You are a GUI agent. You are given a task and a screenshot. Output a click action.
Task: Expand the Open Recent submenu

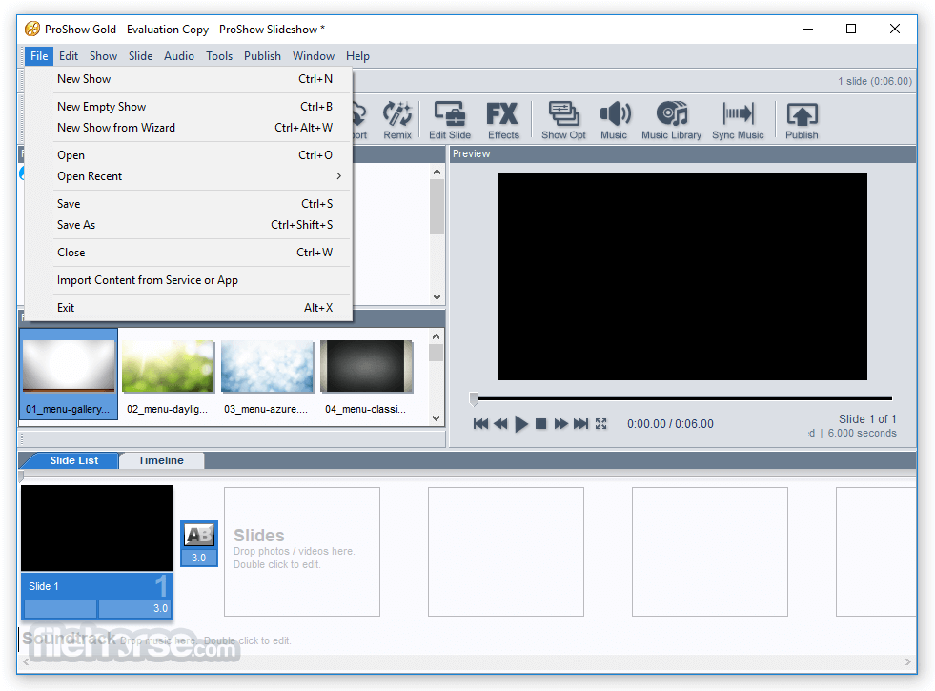pos(189,176)
